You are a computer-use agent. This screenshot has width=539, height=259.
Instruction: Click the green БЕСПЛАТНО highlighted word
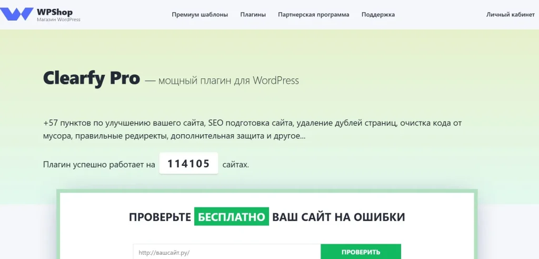[x=232, y=217]
